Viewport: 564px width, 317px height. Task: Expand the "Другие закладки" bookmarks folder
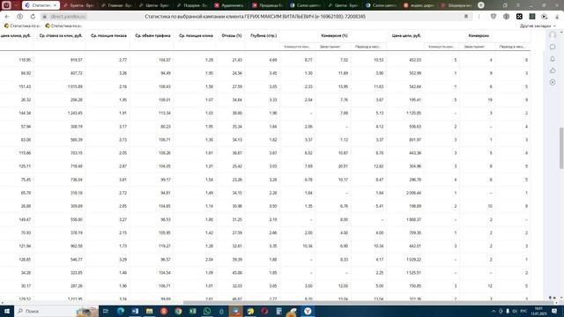538,26
